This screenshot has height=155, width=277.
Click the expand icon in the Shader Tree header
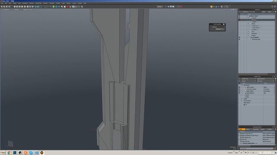click(273, 77)
